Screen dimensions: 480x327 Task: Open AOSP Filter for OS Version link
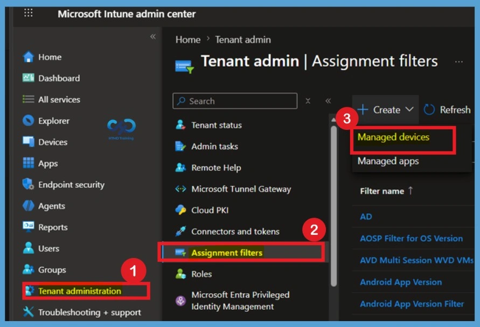click(411, 238)
